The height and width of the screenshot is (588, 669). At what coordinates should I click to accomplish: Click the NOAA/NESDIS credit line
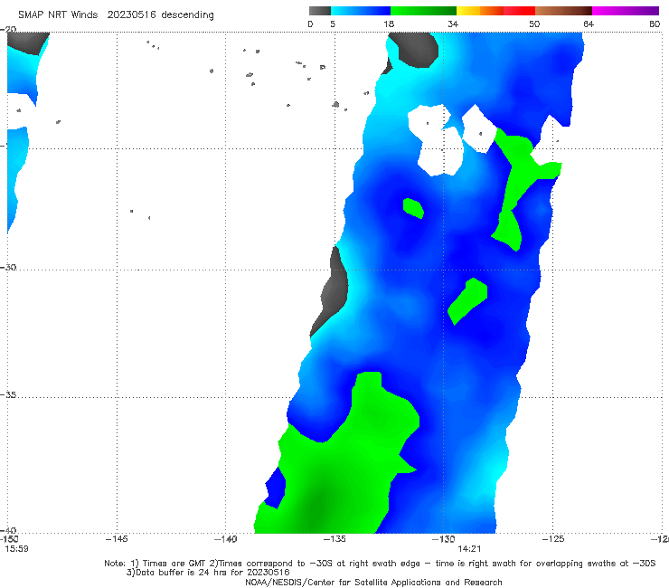(x=373, y=583)
